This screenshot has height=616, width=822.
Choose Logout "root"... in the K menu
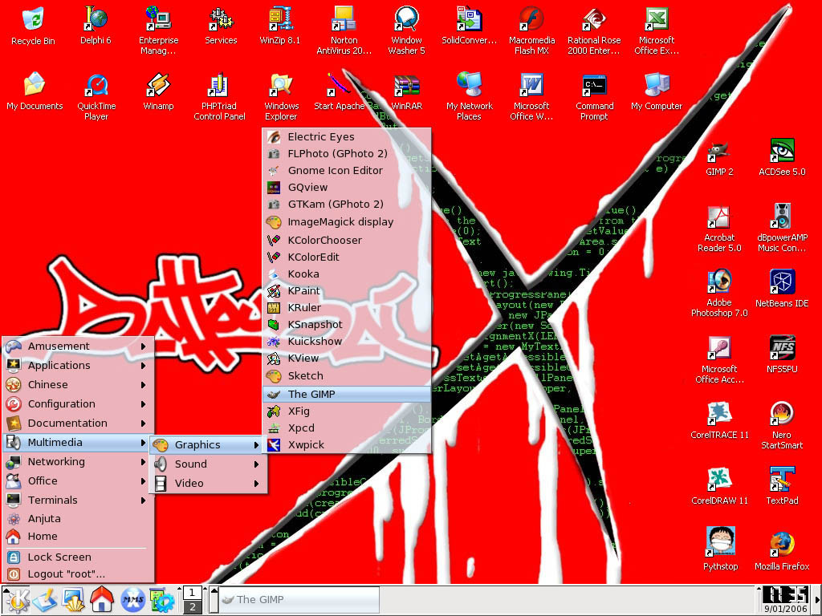[x=78, y=574]
